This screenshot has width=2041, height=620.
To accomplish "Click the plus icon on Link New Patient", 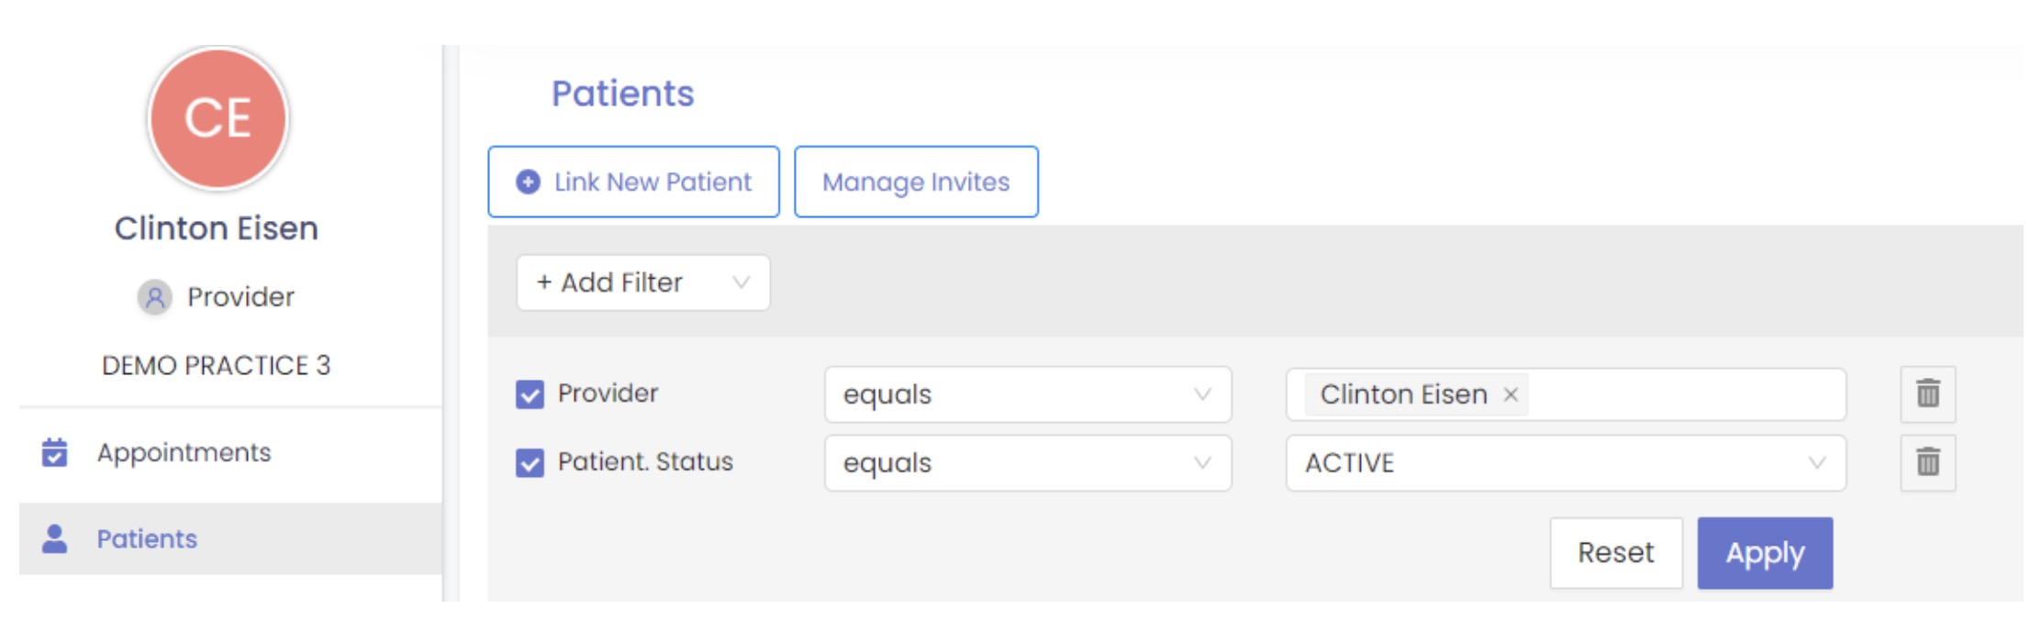I will tap(528, 182).
